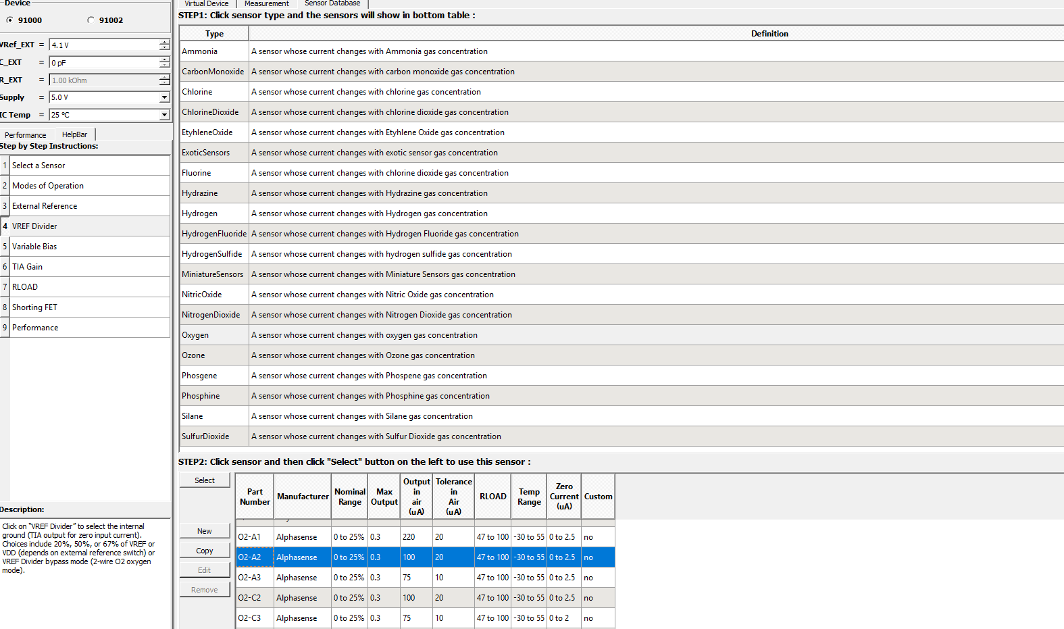
Task: Click the VRef_EXT value field
Action: [104, 45]
